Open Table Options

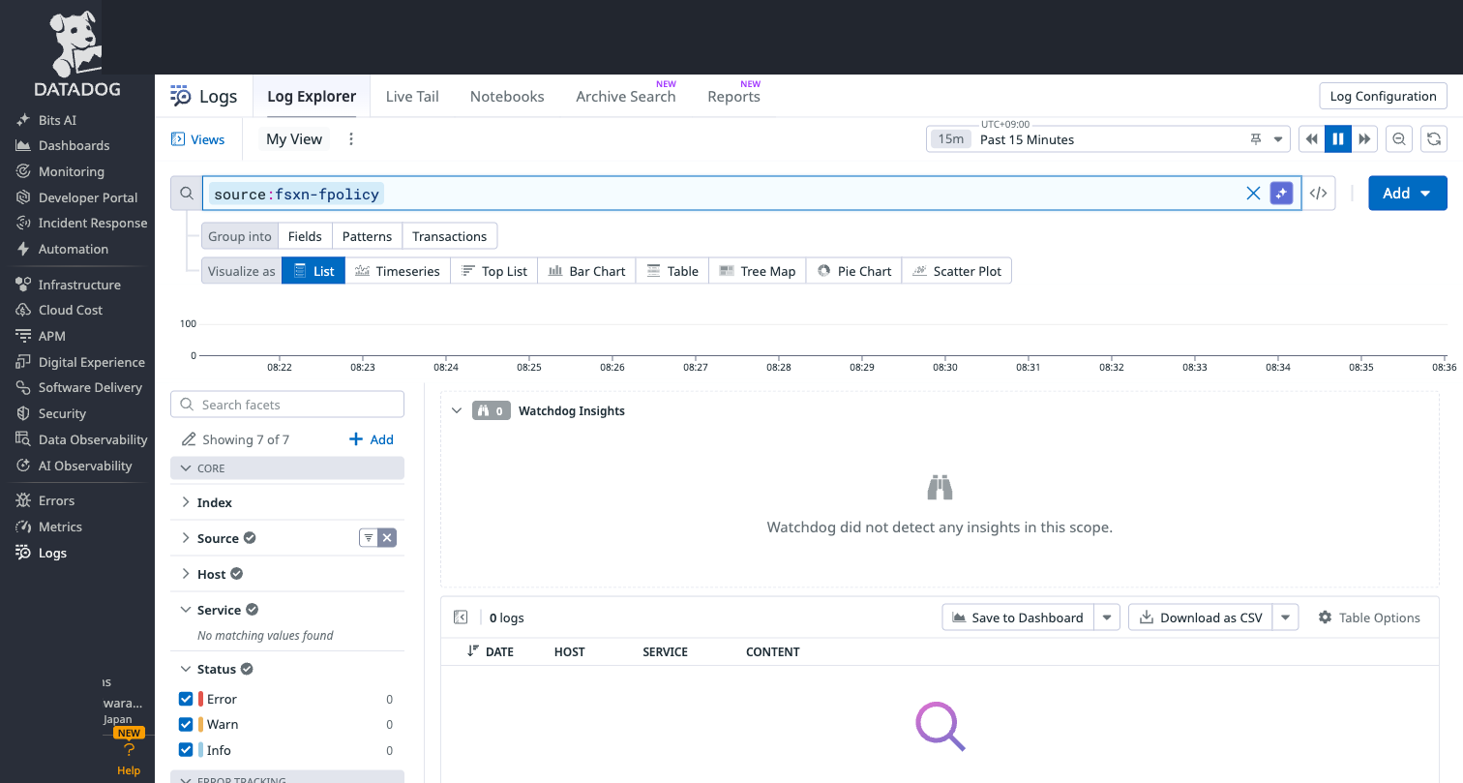1369,617
